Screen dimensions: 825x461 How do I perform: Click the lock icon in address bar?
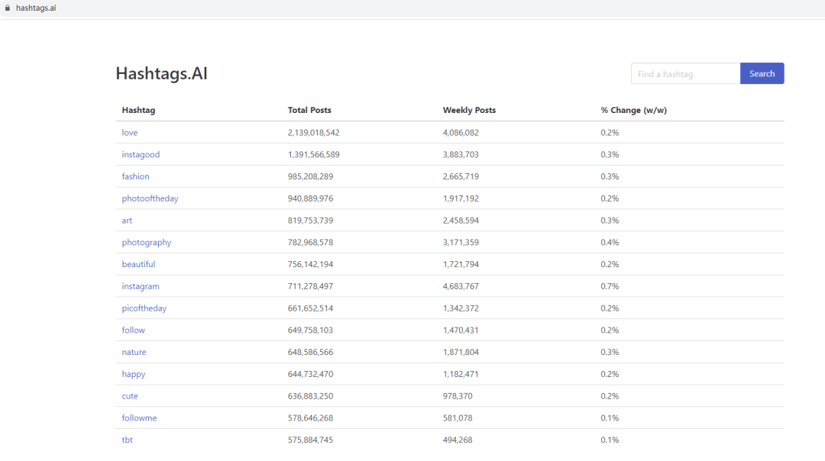7,8
